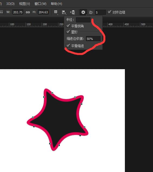Screen dimensions: 153x172
Task: Click the 200 mark on the ruler
Action: tap(45, 24)
